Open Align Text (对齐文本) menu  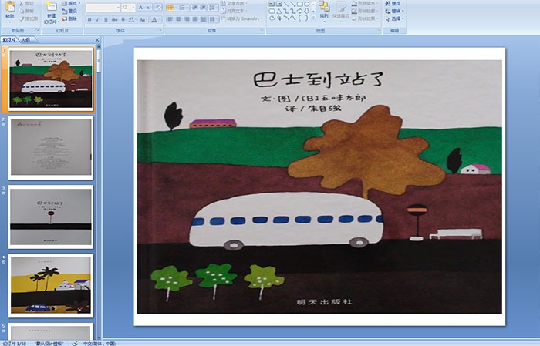click(234, 11)
